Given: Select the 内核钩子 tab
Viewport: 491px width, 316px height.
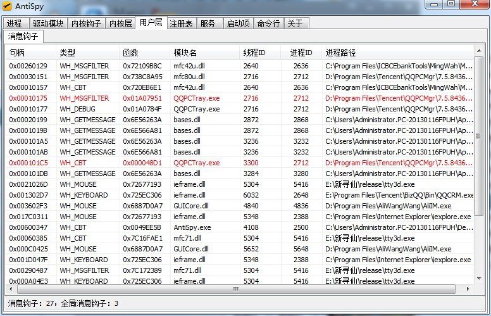Looking at the screenshot, I should 85,23.
